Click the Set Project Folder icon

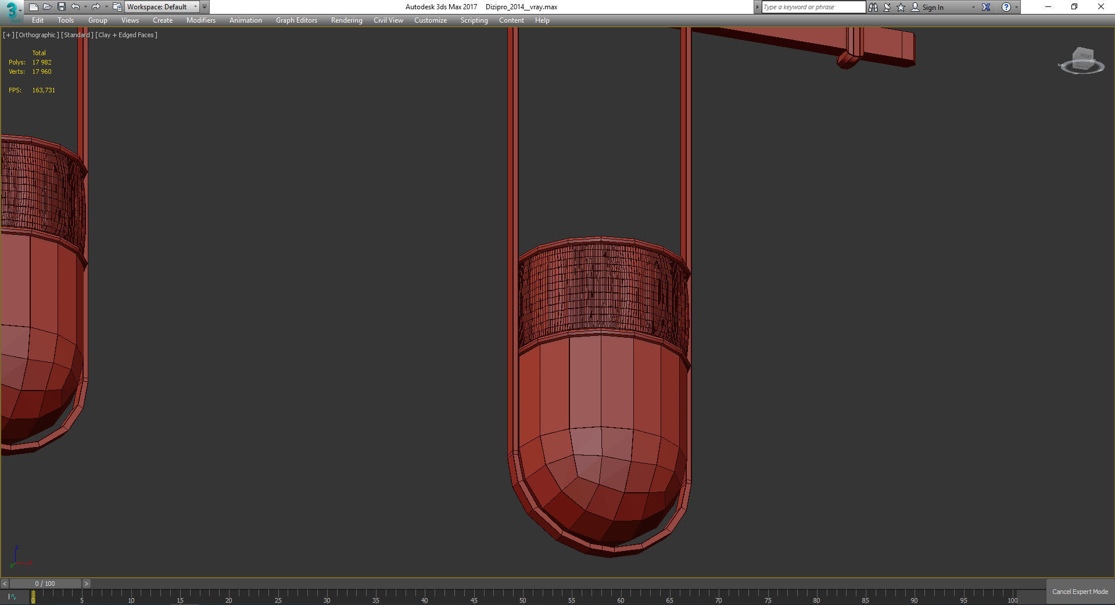[x=117, y=7]
